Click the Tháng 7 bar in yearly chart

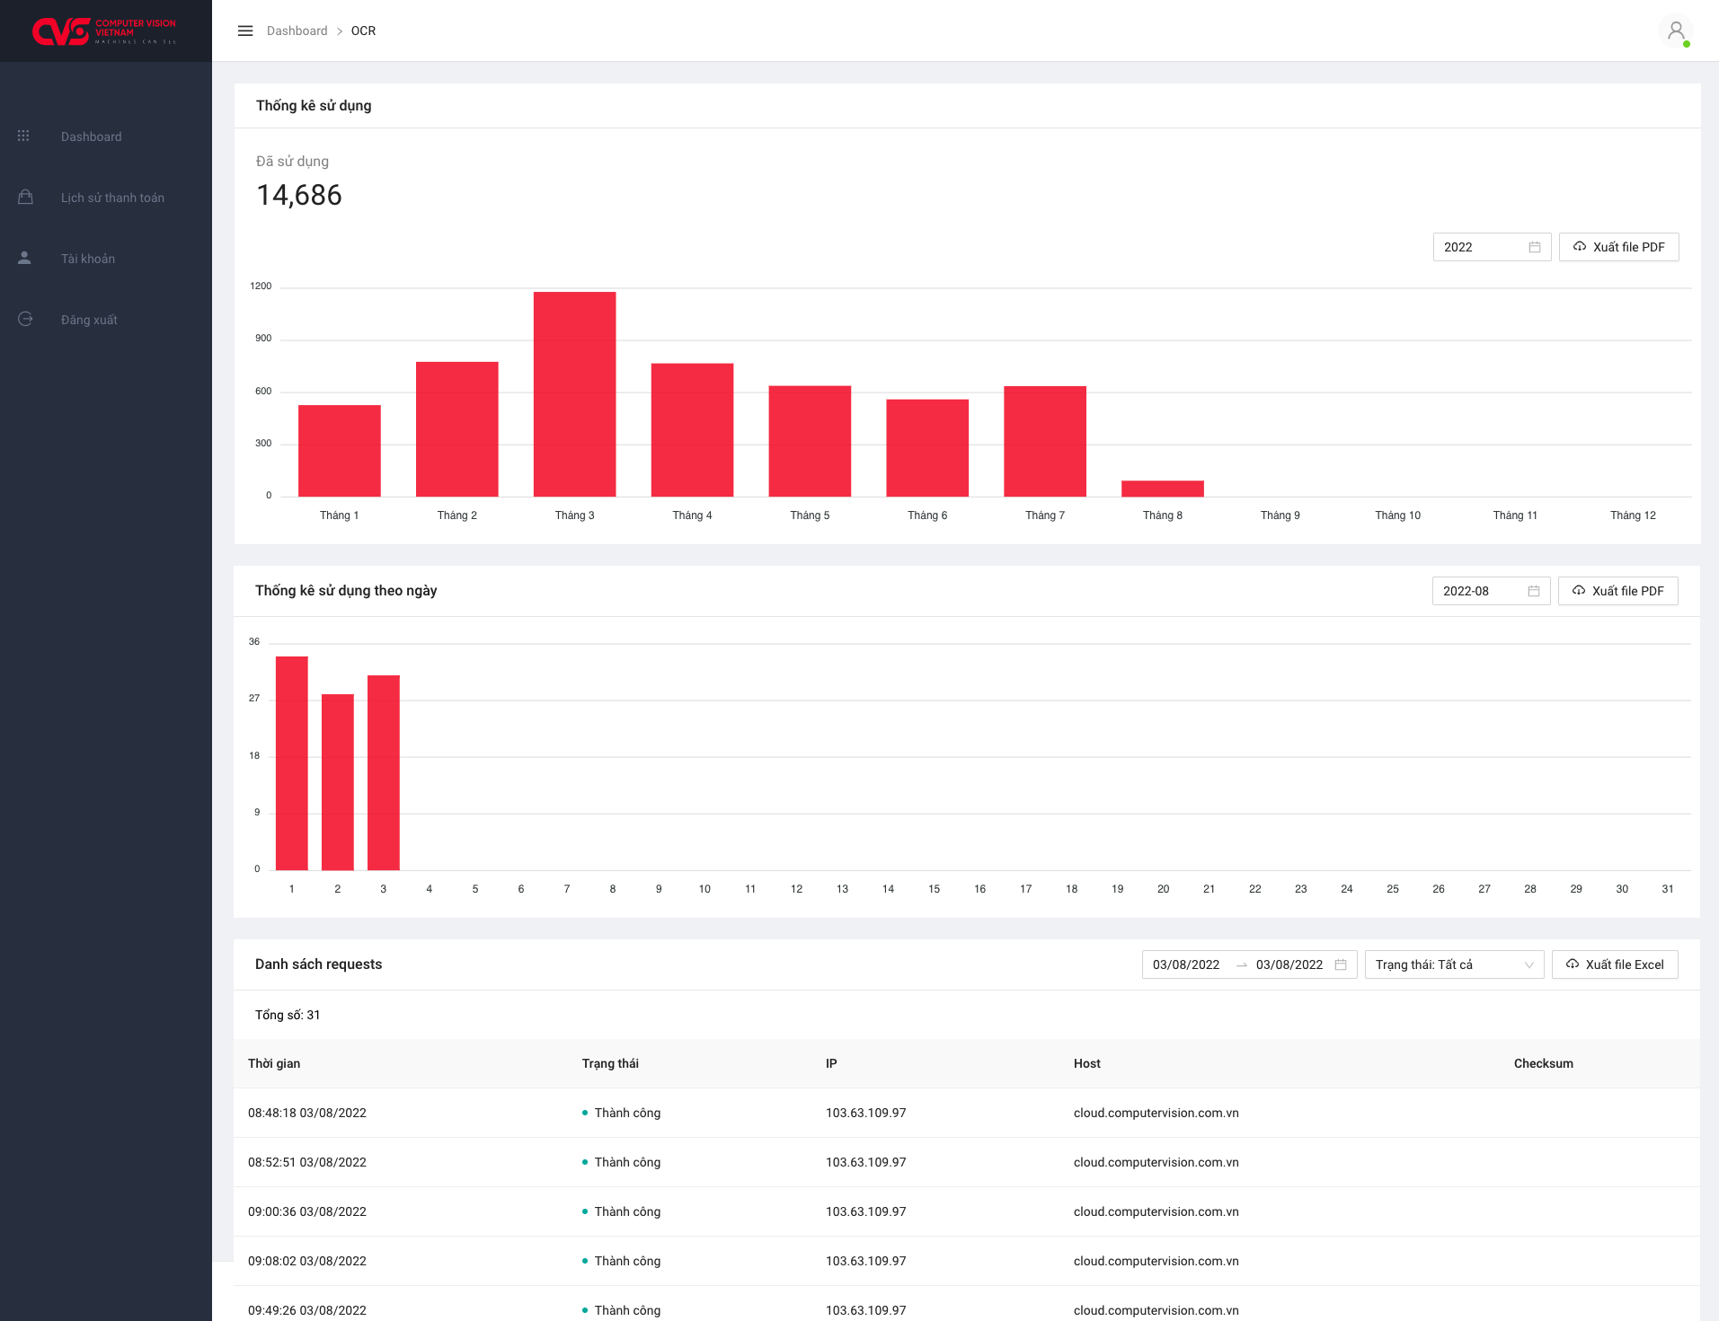point(1045,441)
